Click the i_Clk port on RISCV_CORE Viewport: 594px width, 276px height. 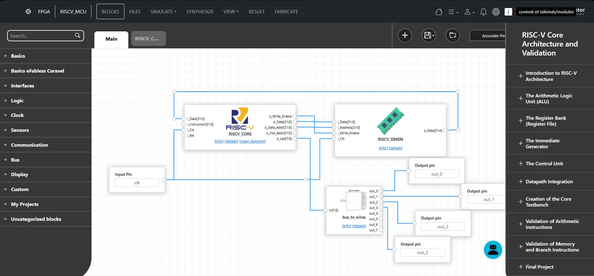coord(184,130)
